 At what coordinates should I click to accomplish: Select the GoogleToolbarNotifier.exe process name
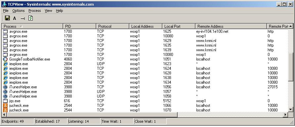tap(30, 59)
